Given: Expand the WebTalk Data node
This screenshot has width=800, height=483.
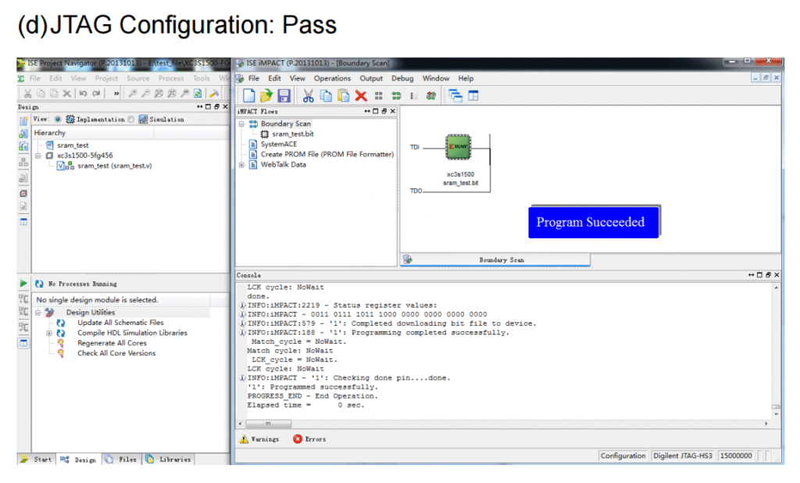Looking at the screenshot, I should [x=241, y=165].
